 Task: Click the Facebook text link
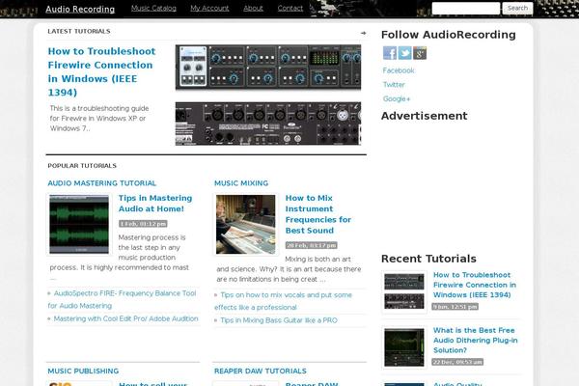(399, 70)
